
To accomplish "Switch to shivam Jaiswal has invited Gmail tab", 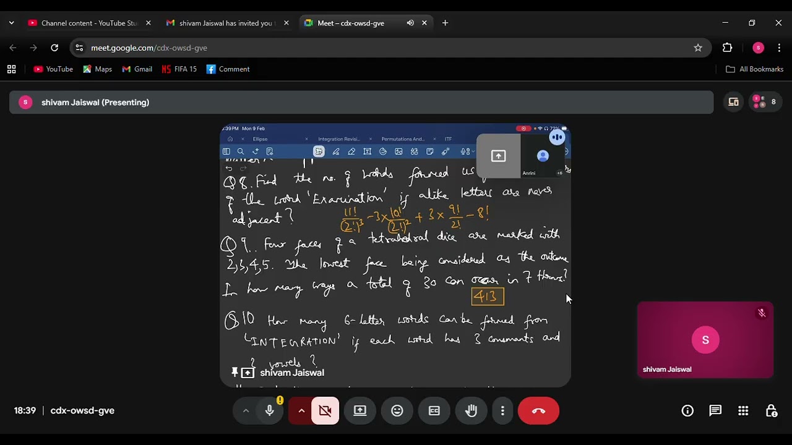I will [228, 23].
